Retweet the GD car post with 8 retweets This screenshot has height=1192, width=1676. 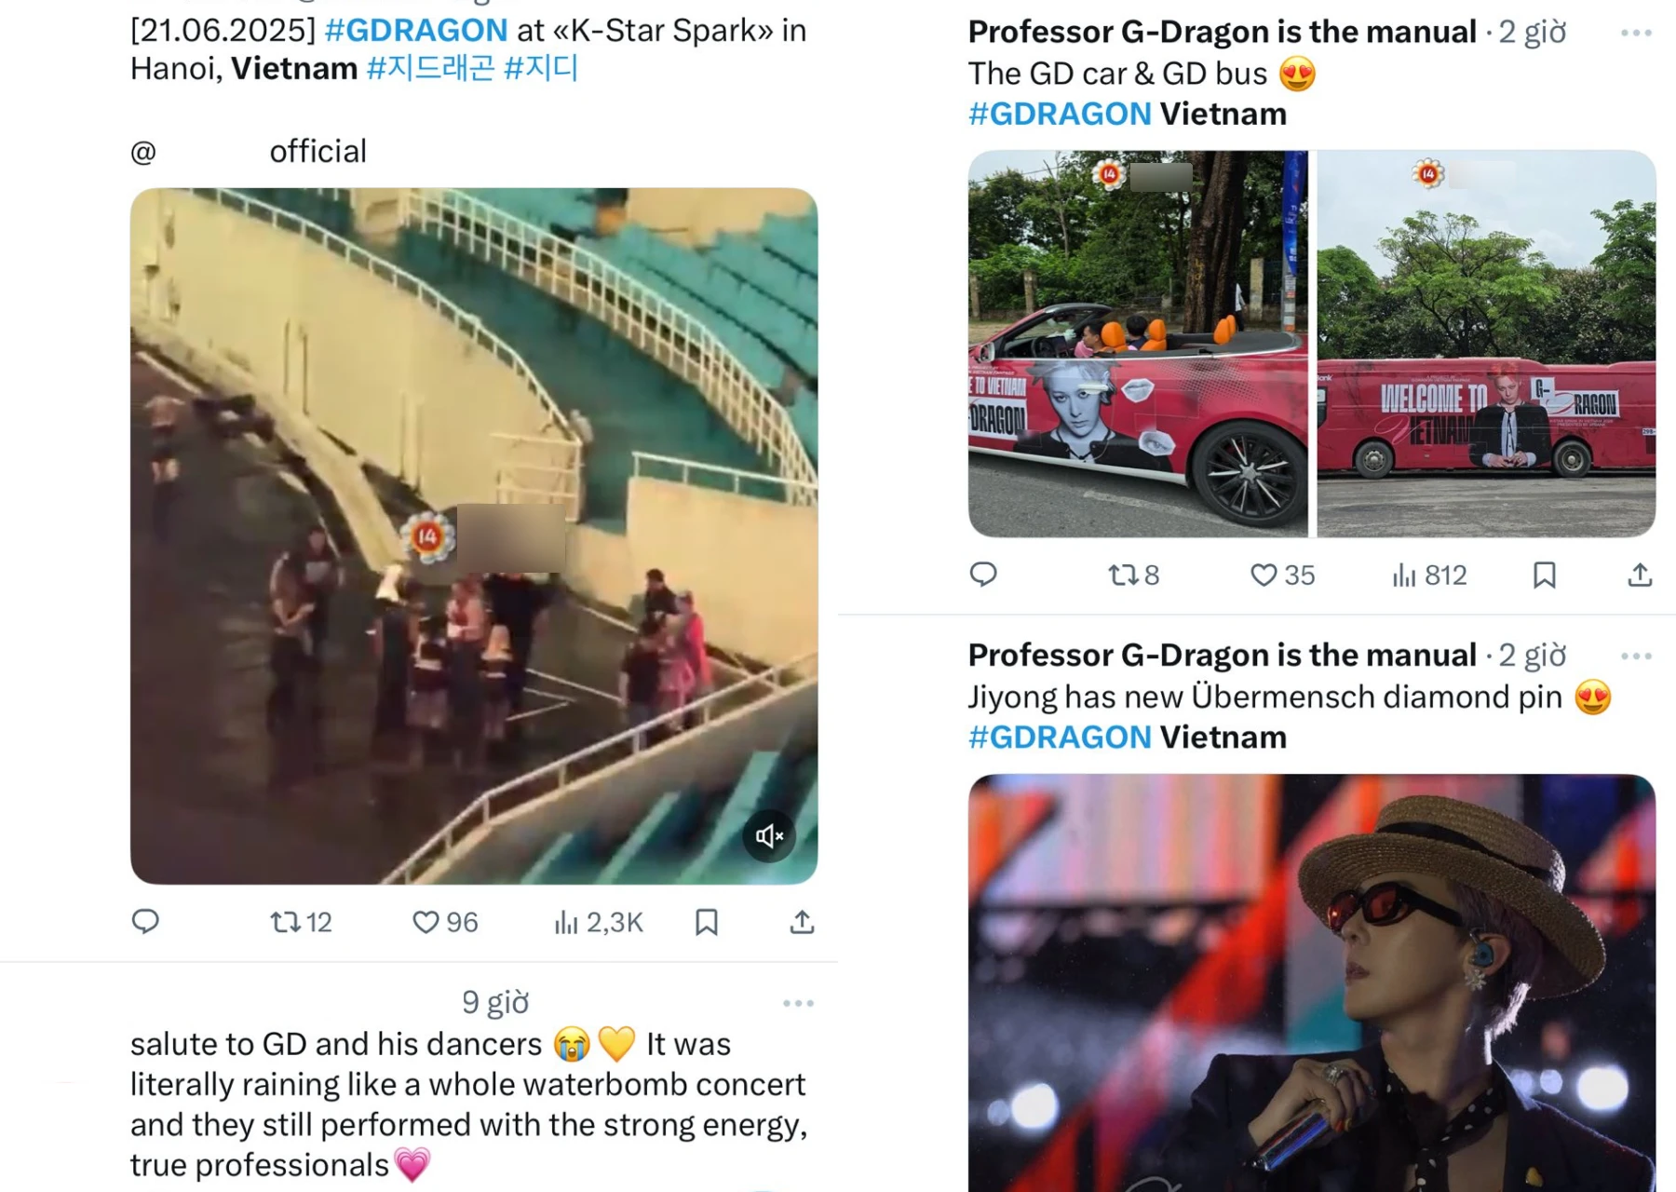[1133, 575]
